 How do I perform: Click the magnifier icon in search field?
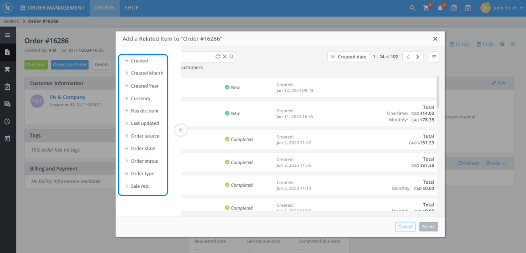click(x=231, y=57)
